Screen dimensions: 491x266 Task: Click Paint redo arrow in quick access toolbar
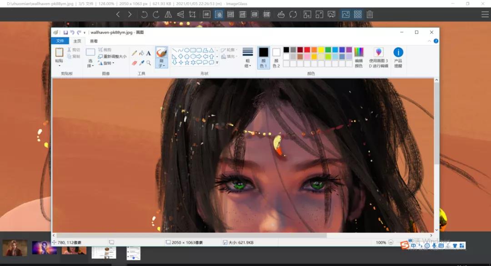(79, 32)
